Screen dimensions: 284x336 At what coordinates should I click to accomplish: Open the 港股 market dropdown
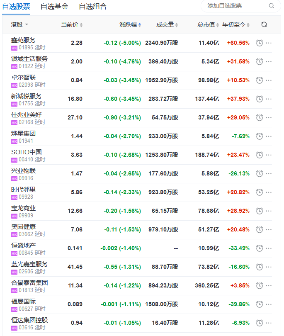coord(19,24)
